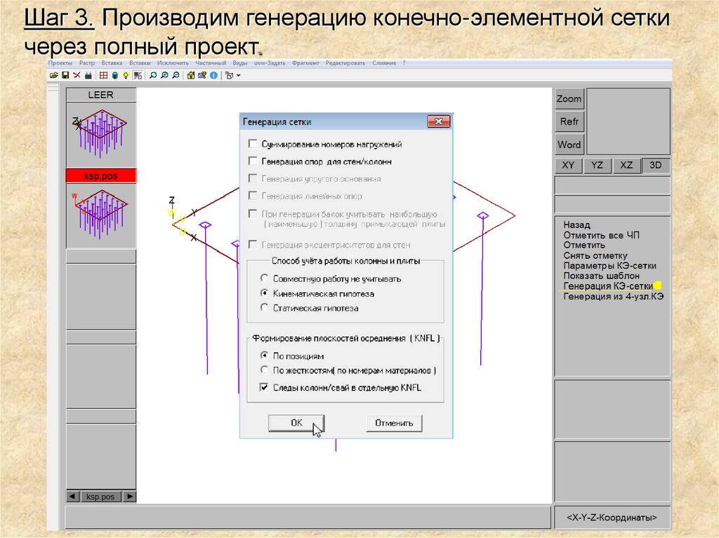Click the context help question icon

202,75
